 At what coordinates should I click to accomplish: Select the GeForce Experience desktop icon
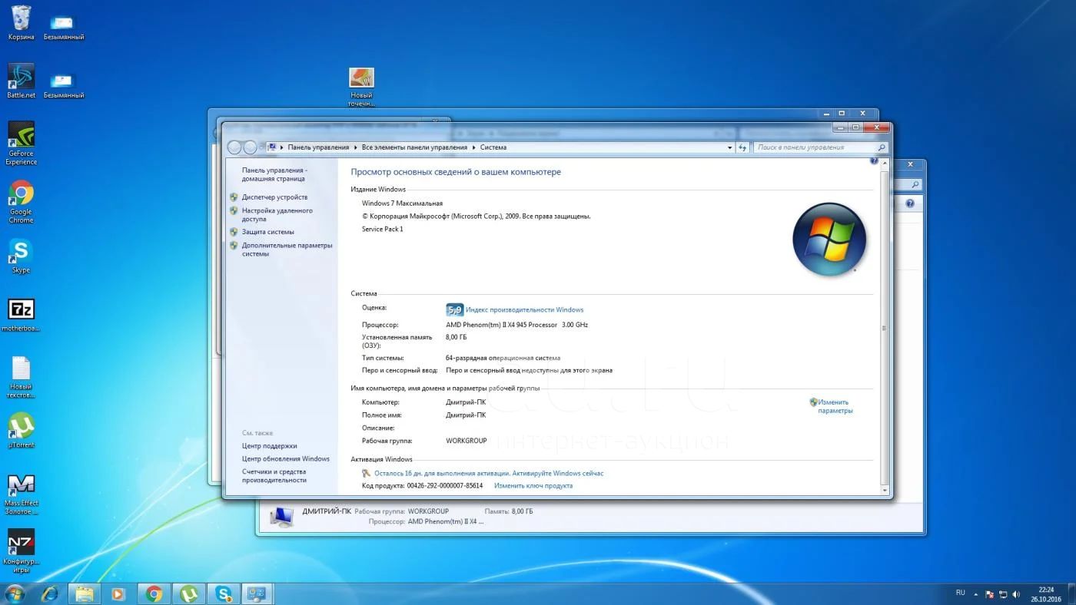21,143
